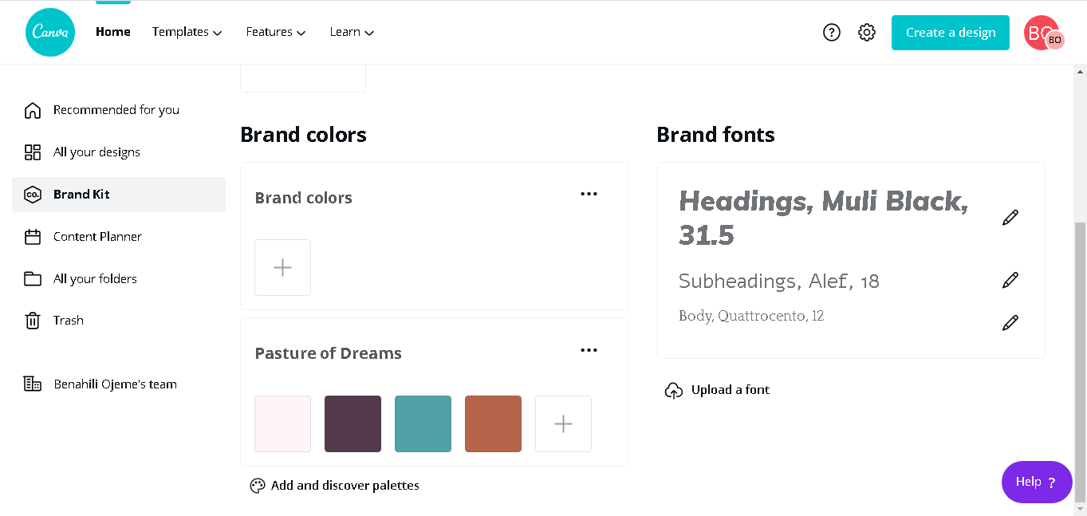
Task: Open the Trash folder
Action: point(68,321)
